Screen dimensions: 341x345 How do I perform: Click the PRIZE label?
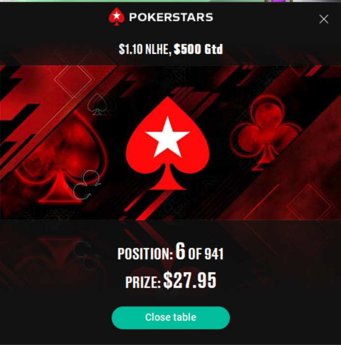click(x=143, y=282)
